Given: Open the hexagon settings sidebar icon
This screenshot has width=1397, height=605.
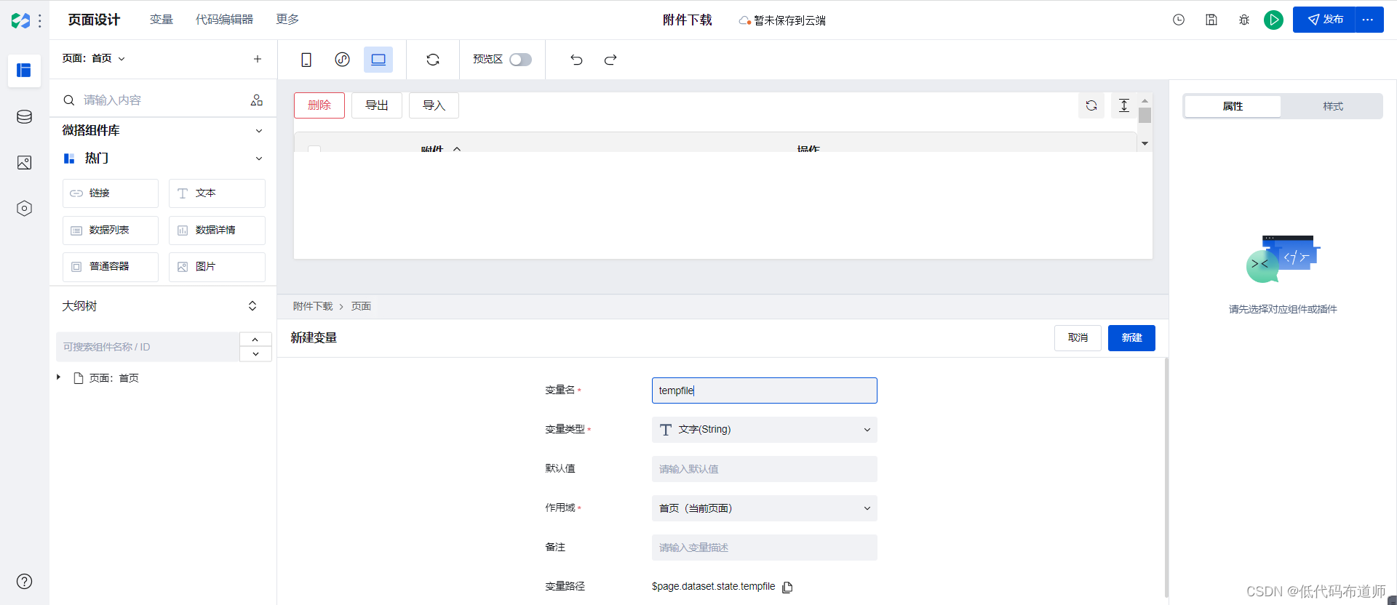Looking at the screenshot, I should (x=24, y=209).
